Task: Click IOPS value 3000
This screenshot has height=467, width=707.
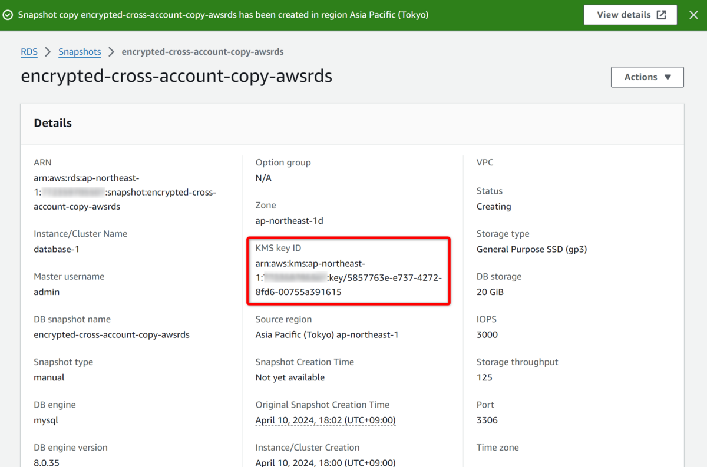Action: click(487, 335)
